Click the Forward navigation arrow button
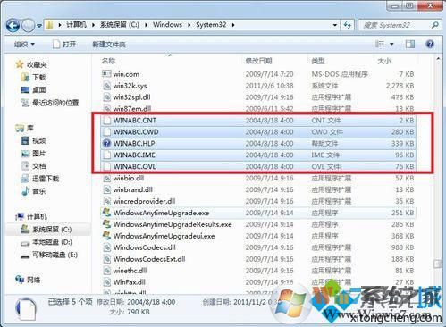This screenshot has height=327, width=446. pos(29,26)
